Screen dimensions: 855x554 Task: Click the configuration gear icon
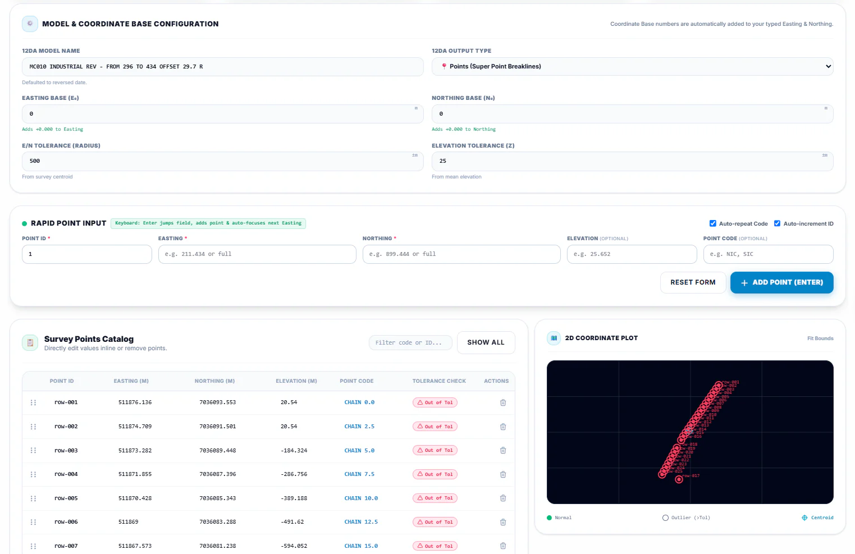(30, 24)
